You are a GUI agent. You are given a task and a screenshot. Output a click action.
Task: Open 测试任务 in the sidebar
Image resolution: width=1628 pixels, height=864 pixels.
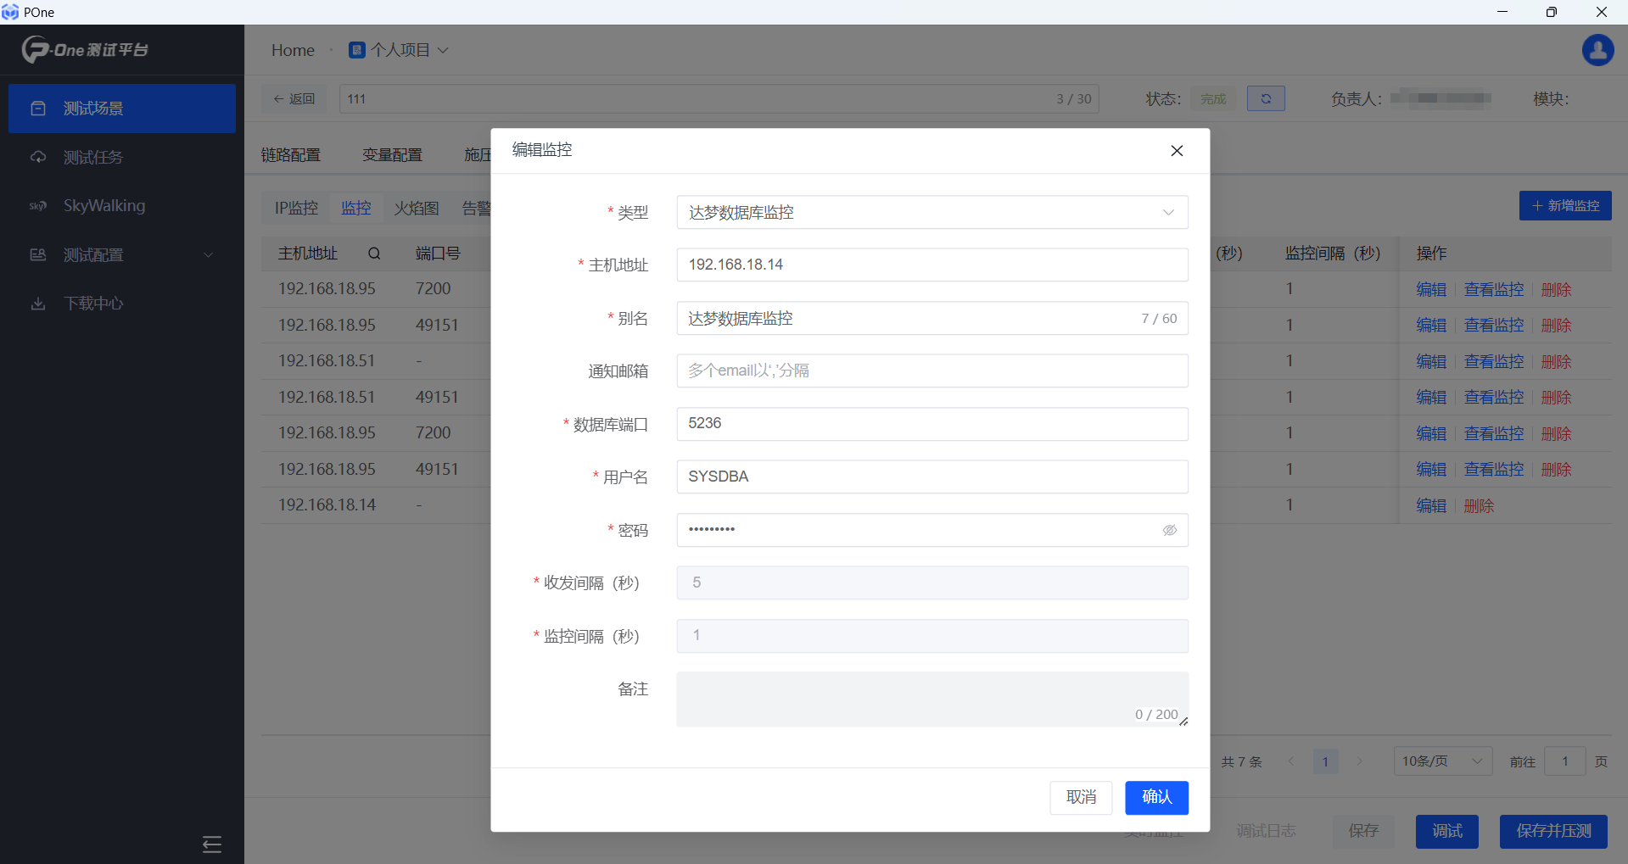[93, 158]
